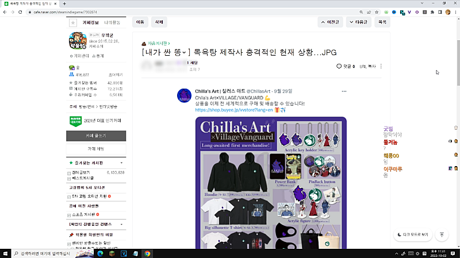Bookmark this page with the star icon
Image resolution: width=460 pixels, height=258 pixels.
(377, 12)
